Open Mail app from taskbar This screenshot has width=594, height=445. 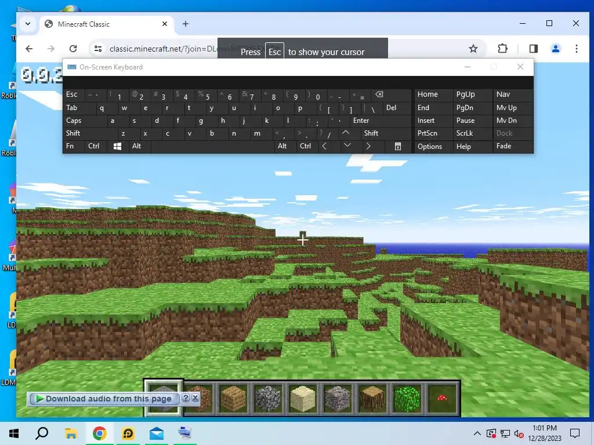coord(157,433)
